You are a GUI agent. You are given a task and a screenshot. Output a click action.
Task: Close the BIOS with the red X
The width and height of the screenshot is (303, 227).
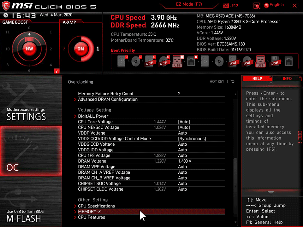294,6
